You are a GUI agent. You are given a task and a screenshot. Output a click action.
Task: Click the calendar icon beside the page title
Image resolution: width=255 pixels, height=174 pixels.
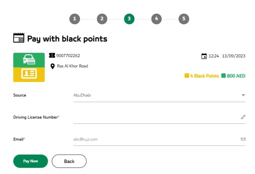tap(19, 38)
